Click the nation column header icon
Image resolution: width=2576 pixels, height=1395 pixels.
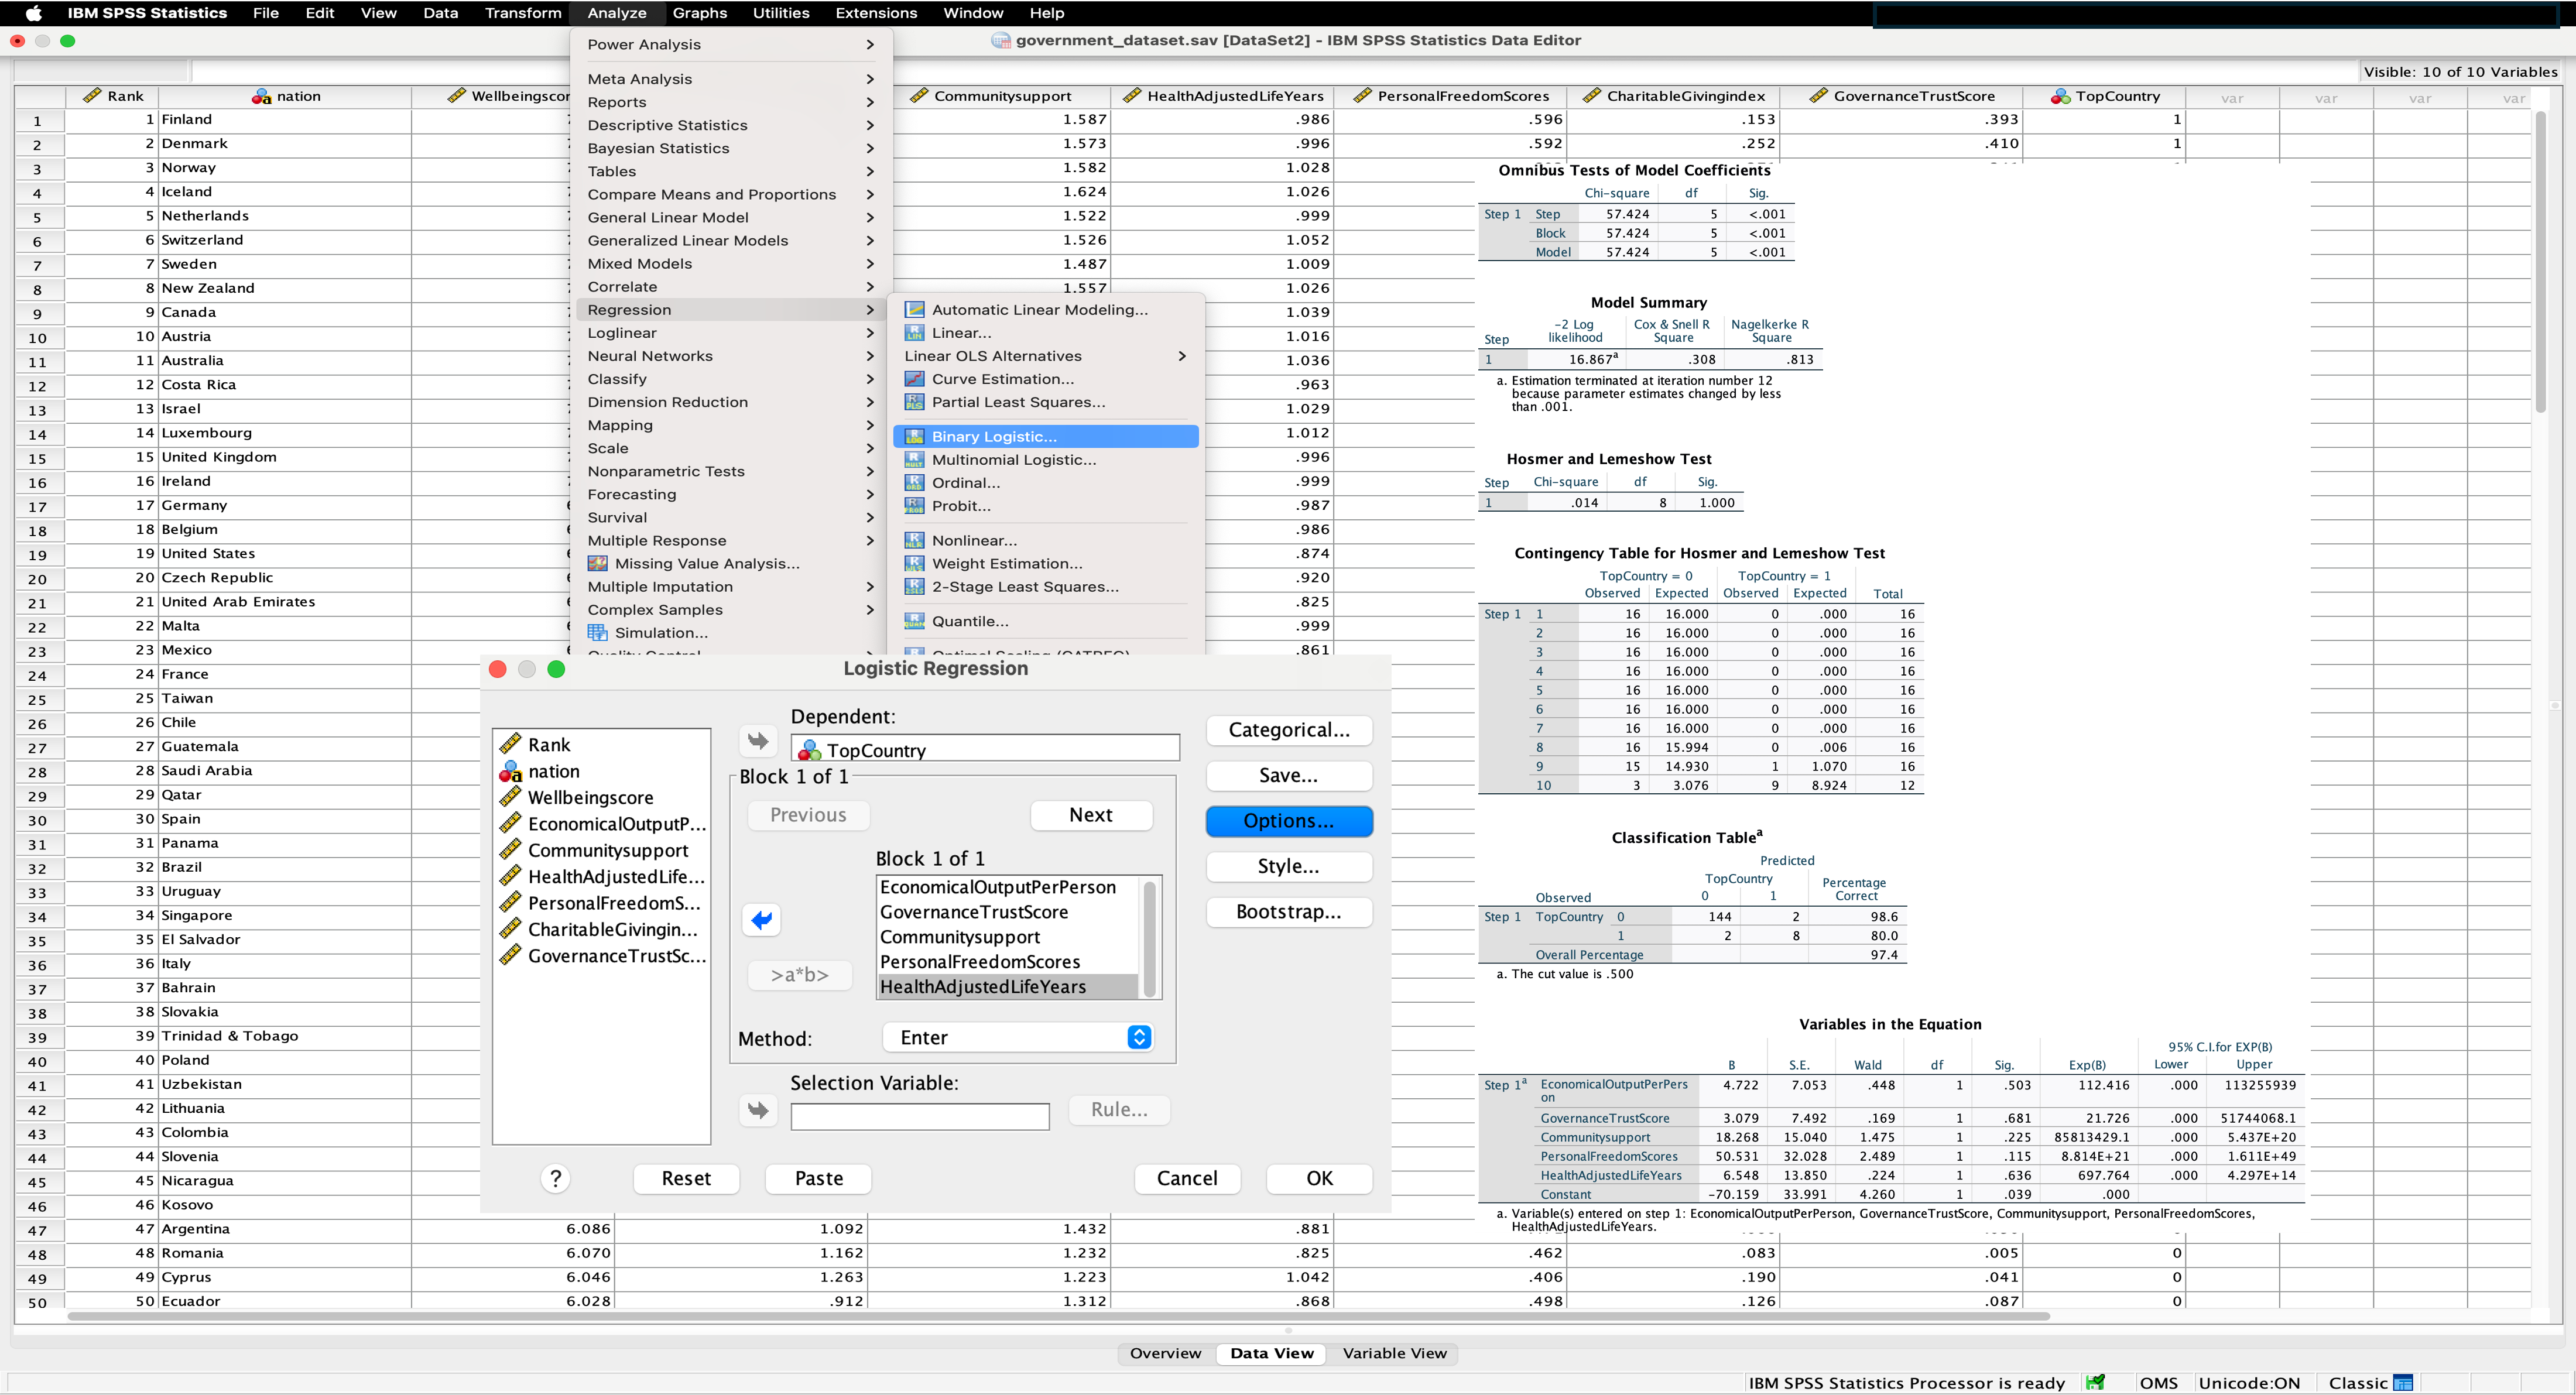(262, 96)
